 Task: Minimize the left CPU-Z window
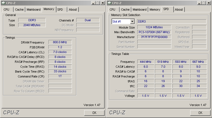coord(93,3)
